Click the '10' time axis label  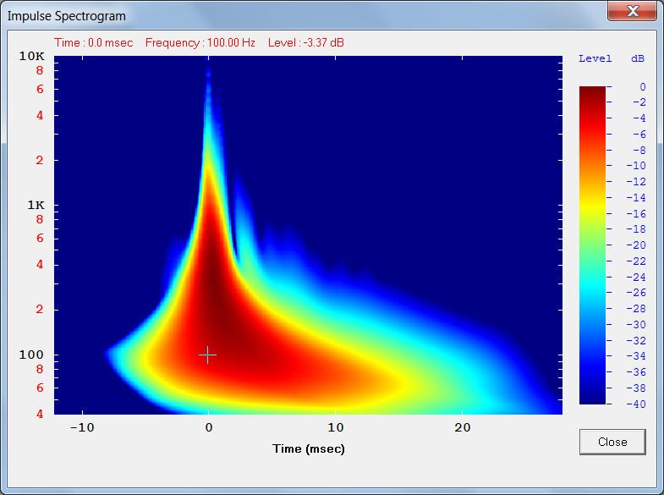pyautogui.click(x=336, y=427)
